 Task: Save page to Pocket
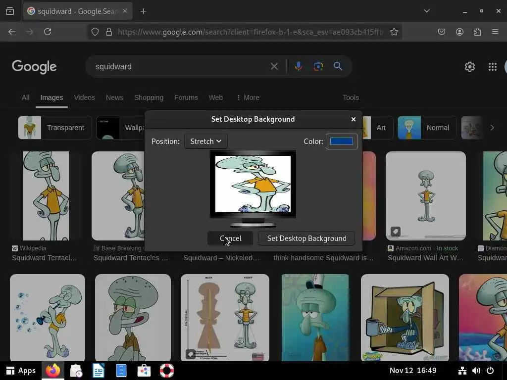pyautogui.click(x=441, y=32)
